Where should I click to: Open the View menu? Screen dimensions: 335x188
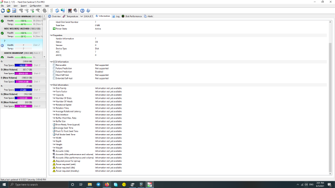pyautogui.click(x=16, y=6)
